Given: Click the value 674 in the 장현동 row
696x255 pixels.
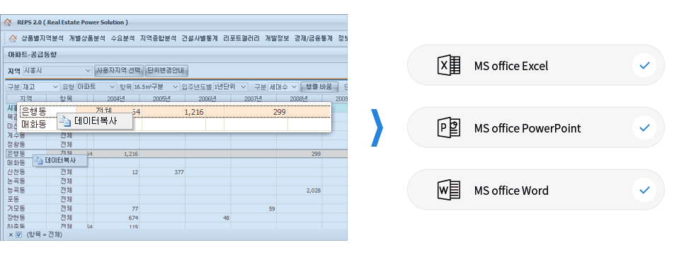Looking at the screenshot, I should pos(133,217).
